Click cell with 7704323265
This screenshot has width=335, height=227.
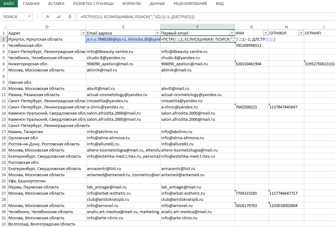click(x=251, y=193)
